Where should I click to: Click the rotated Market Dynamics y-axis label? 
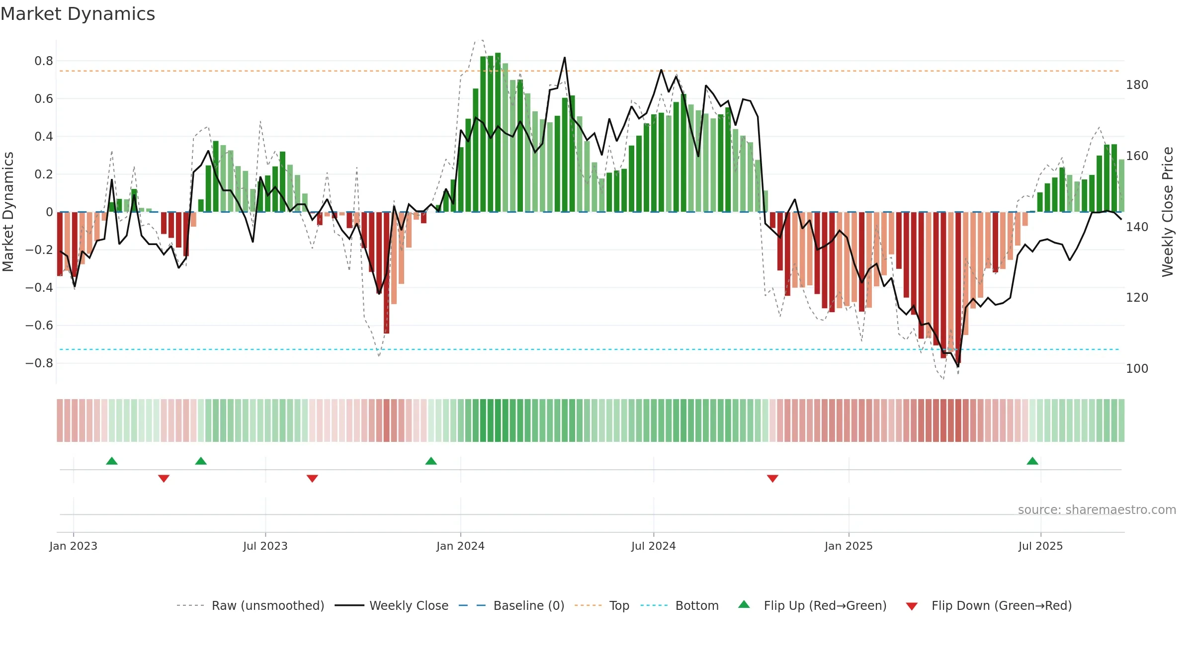pos(8,212)
